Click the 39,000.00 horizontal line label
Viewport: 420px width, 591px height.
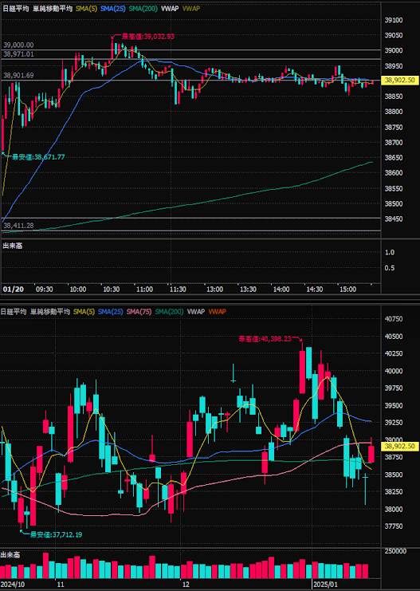[18, 45]
